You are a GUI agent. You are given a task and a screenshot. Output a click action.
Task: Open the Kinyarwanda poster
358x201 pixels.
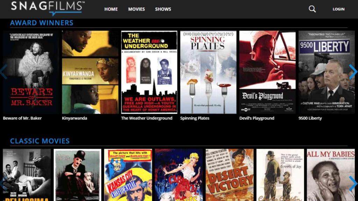90,72
